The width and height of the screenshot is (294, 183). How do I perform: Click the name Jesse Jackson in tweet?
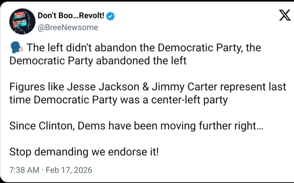point(104,87)
